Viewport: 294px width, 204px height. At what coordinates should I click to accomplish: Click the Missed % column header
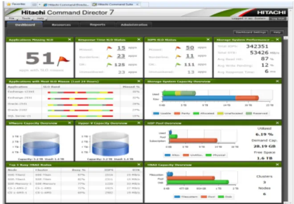pyautogui.click(x=131, y=87)
